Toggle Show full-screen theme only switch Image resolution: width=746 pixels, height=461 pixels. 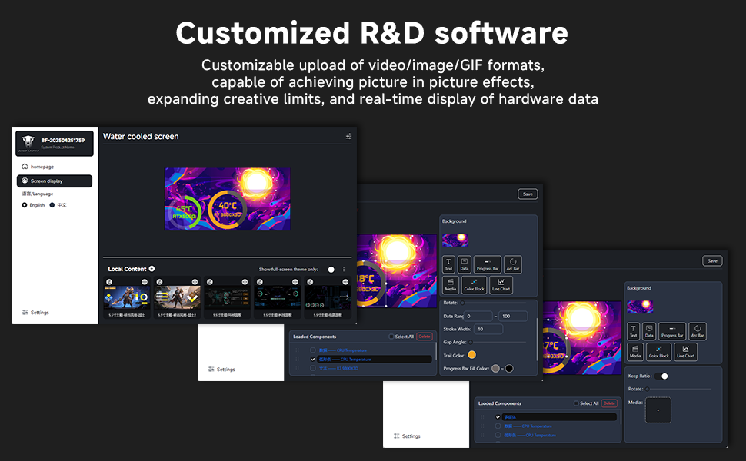[331, 270]
